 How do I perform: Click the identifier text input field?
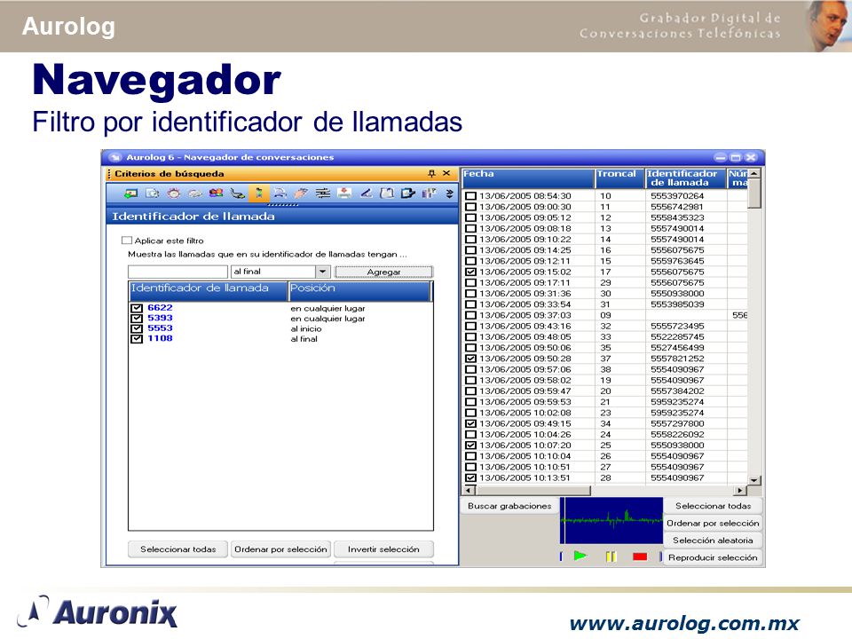coord(177,272)
